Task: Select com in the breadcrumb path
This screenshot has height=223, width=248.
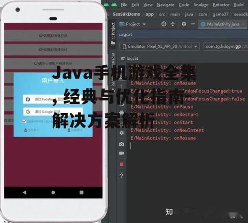Action: coord(203,14)
